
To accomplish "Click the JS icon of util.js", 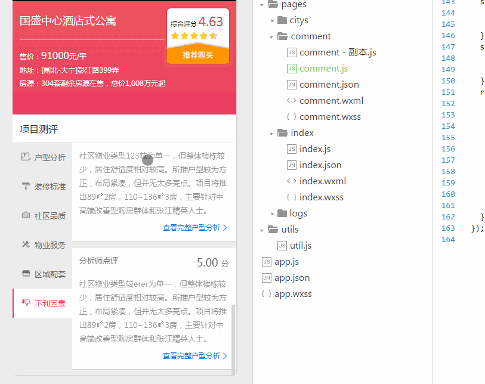I will coord(282,246).
